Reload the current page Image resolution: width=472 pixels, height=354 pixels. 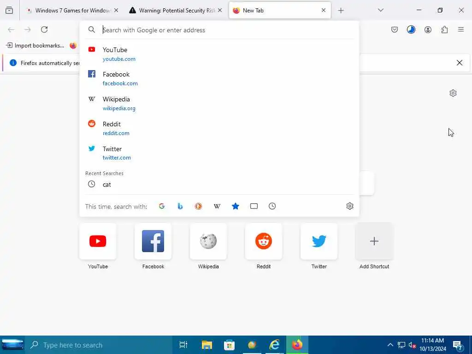[44, 29]
